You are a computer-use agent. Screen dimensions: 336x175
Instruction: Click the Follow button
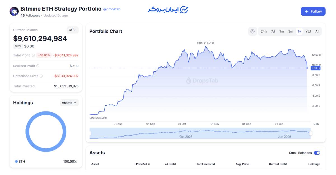[x=313, y=11]
